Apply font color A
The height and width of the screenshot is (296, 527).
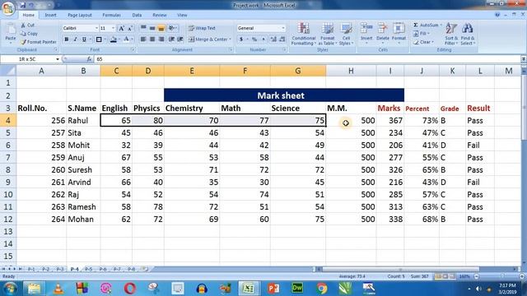pyautogui.click(x=126, y=39)
